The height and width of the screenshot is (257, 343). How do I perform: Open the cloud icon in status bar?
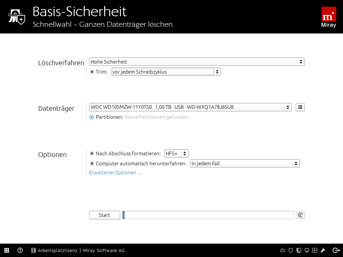coord(283,250)
